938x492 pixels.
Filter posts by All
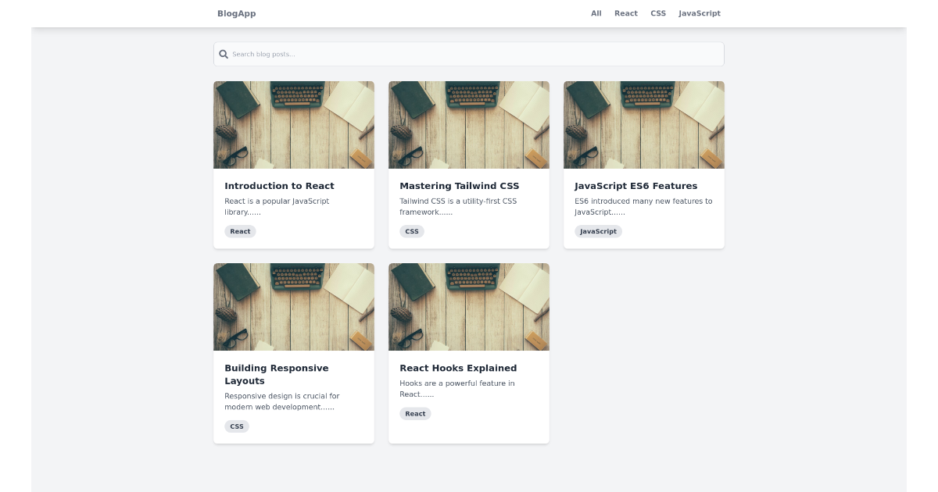click(596, 13)
